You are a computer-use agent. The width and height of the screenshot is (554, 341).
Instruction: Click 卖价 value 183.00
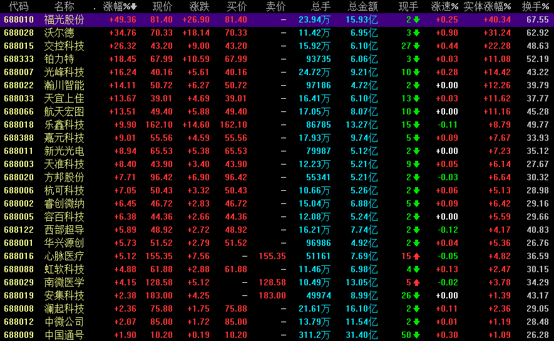[272, 295]
